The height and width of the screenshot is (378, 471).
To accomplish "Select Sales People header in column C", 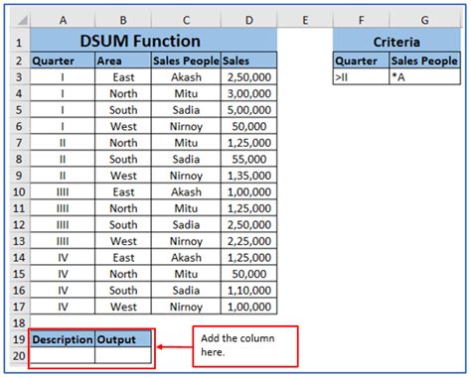I will (x=186, y=61).
